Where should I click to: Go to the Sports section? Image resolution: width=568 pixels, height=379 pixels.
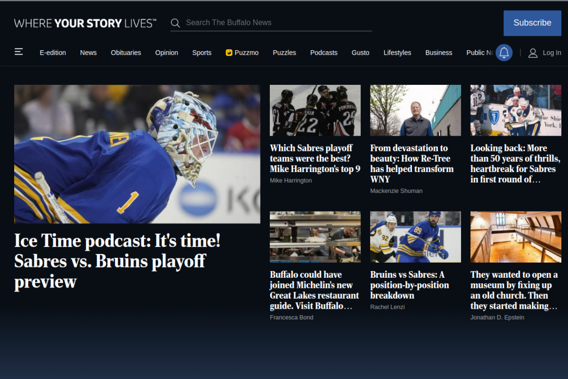coord(201,52)
